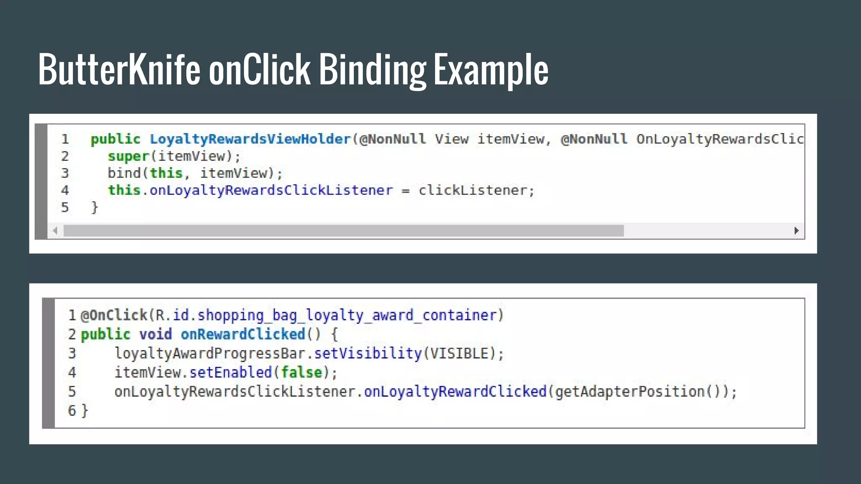
Task: Click the horizontal scrollbar right arrow
Action: [x=796, y=231]
